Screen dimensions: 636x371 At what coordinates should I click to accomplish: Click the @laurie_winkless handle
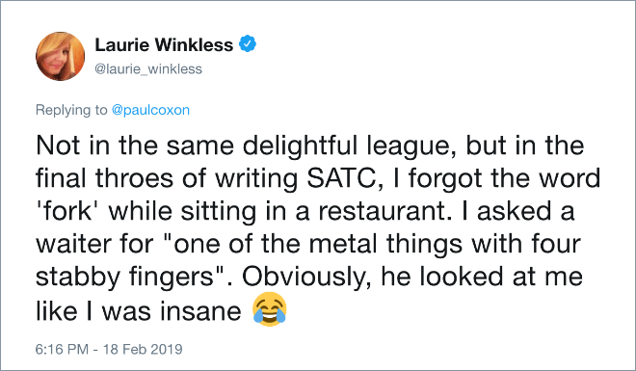click(x=148, y=69)
